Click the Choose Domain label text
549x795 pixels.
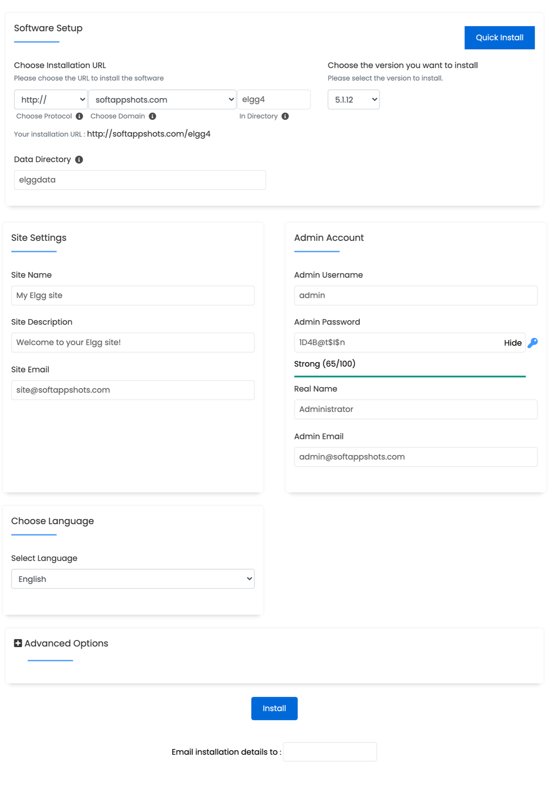tap(118, 116)
